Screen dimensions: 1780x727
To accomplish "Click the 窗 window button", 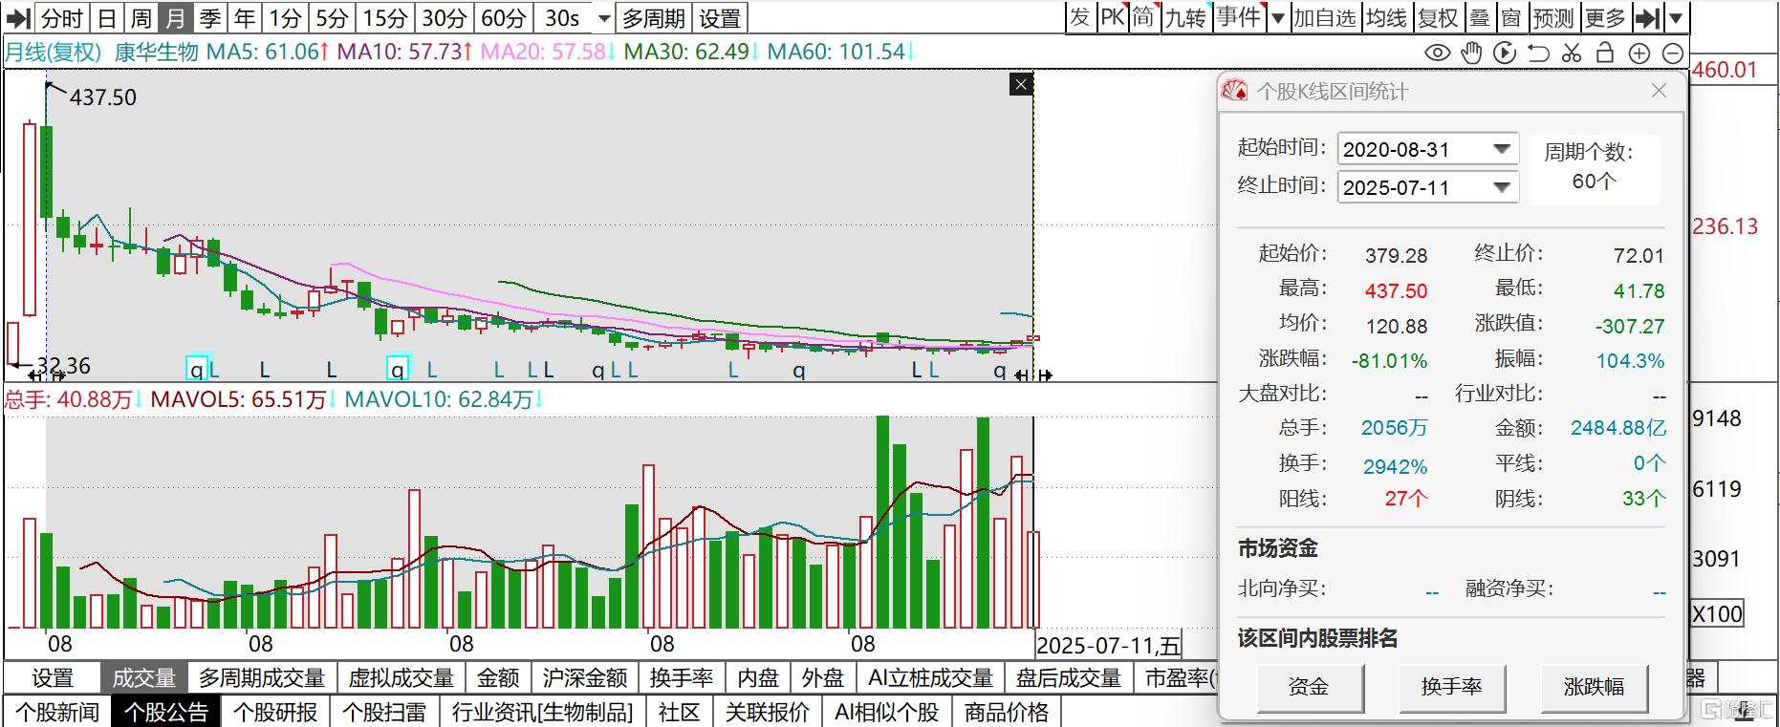I will point(1510,18).
